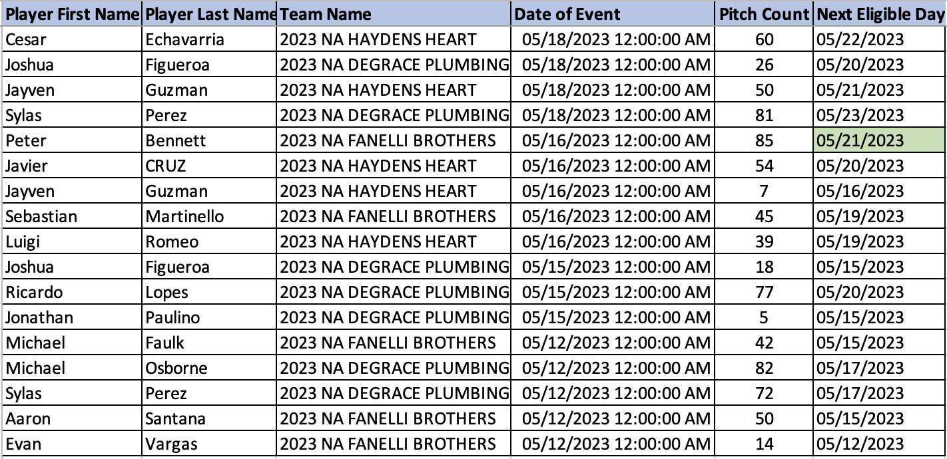Select the CRUZ last name cell
This screenshot has height=459, width=947.
(210, 166)
